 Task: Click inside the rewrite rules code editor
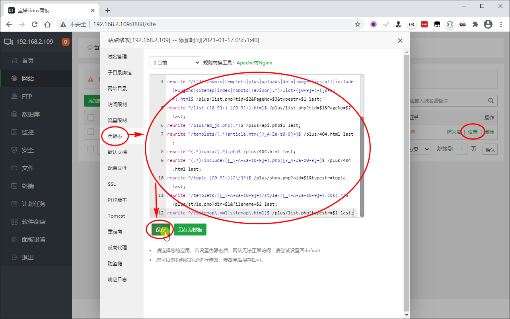point(257,146)
